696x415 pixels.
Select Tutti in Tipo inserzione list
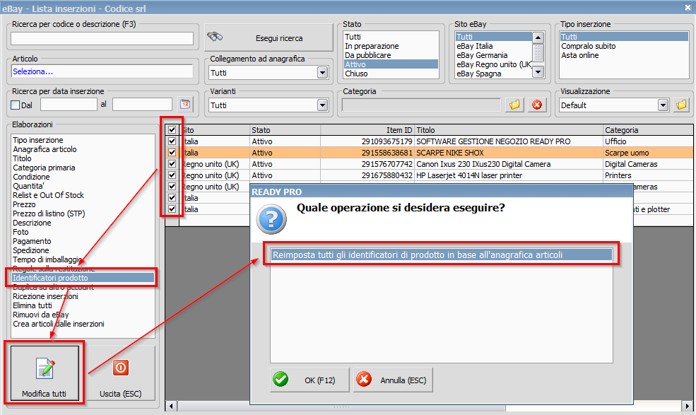(624, 37)
